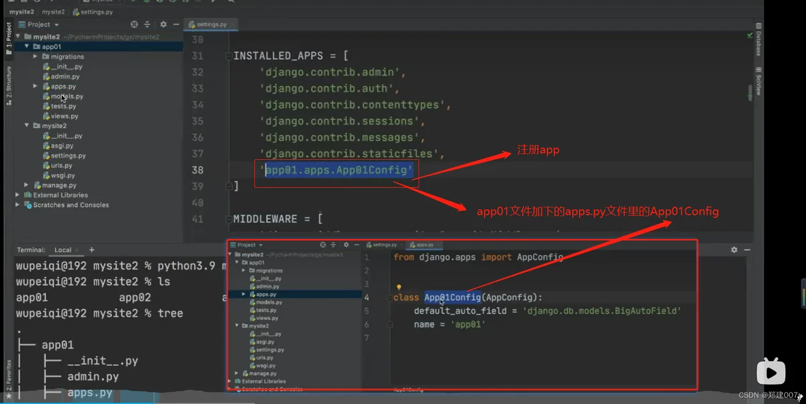
Task: Open the 1: Project tool window tab
Action: pyautogui.click(x=8, y=38)
